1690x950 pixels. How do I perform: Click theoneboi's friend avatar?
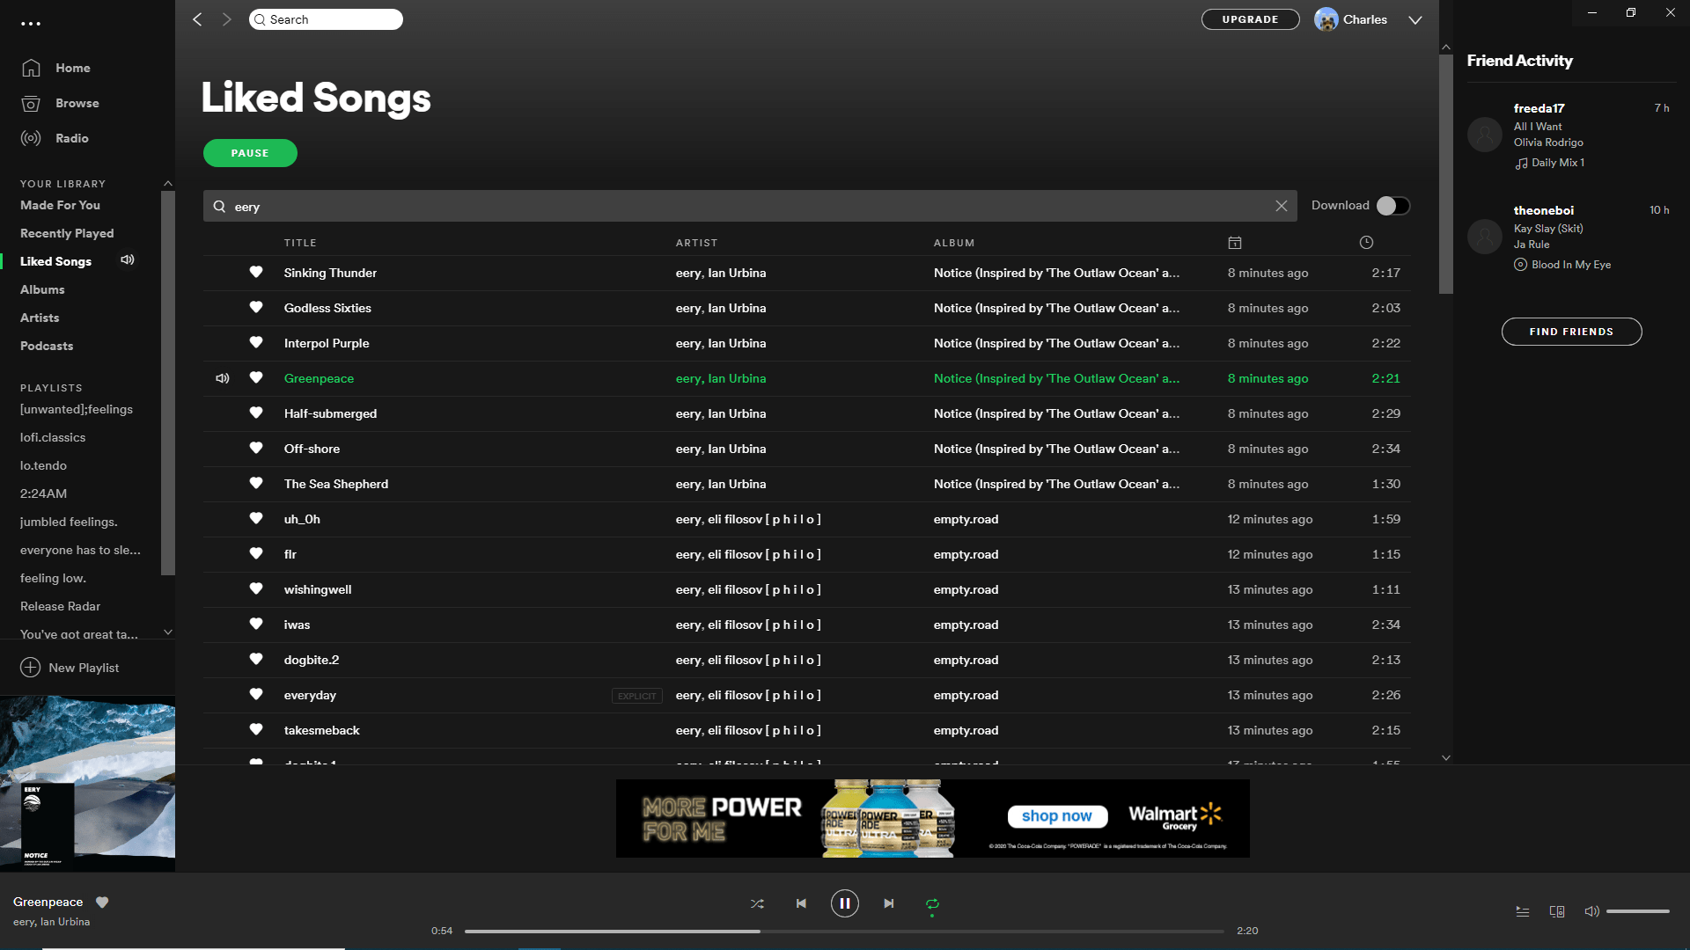pos(1485,237)
